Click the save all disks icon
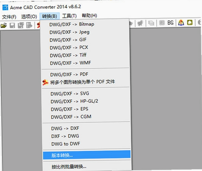 21,25
